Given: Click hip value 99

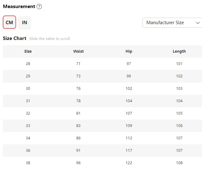Looking at the screenshot, I should coord(129,76).
